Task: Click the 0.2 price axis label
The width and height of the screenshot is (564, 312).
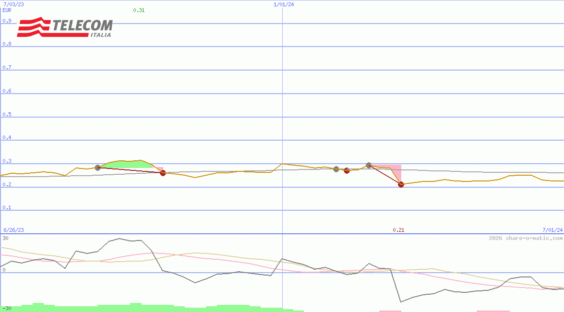Action: point(7,184)
